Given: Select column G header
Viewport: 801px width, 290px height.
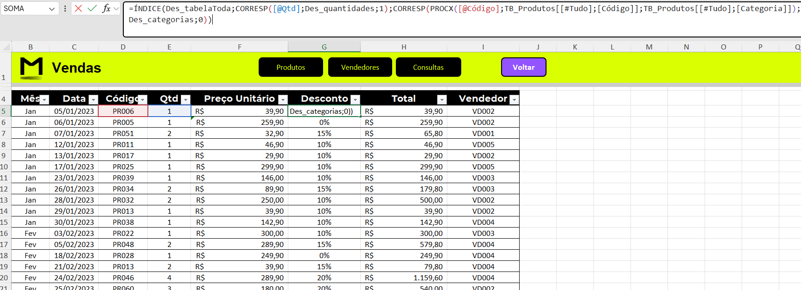Looking at the screenshot, I should click(324, 47).
